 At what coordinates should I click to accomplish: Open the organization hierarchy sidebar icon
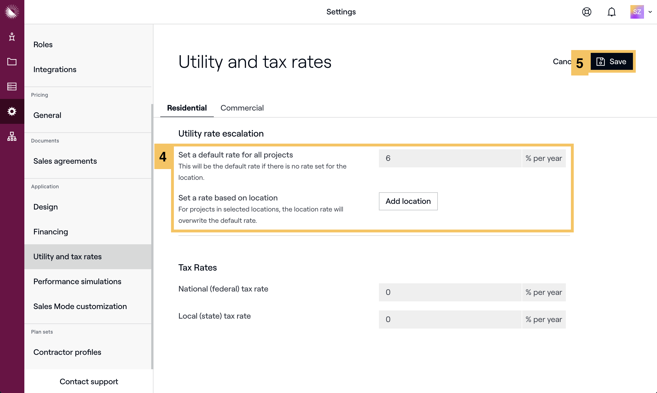tap(12, 136)
